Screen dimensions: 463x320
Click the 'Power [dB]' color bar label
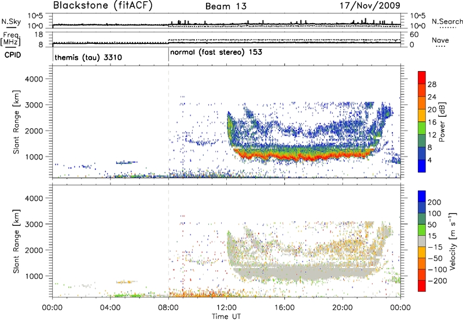(x=442, y=122)
